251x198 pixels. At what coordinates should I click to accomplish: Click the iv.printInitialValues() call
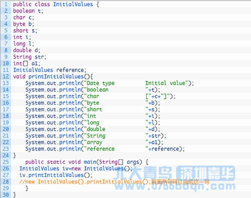point(56,175)
